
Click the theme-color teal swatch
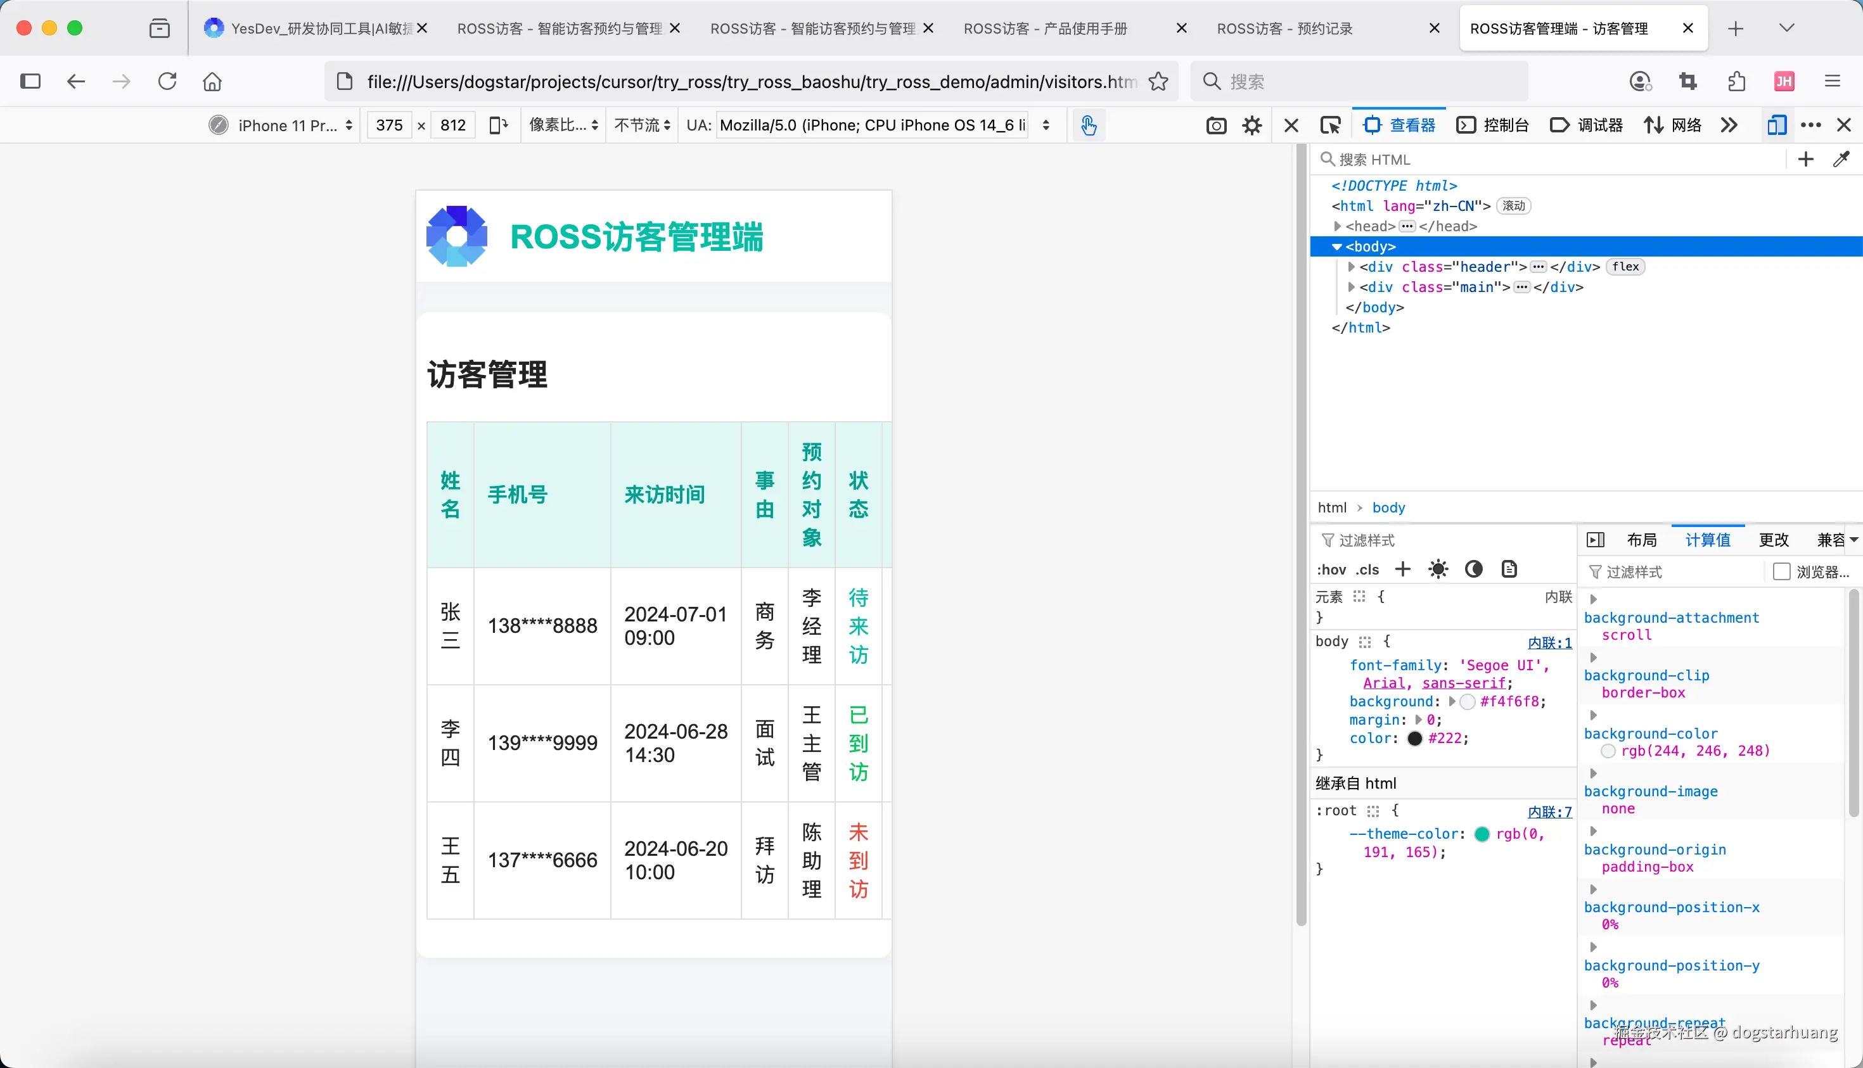(x=1482, y=834)
